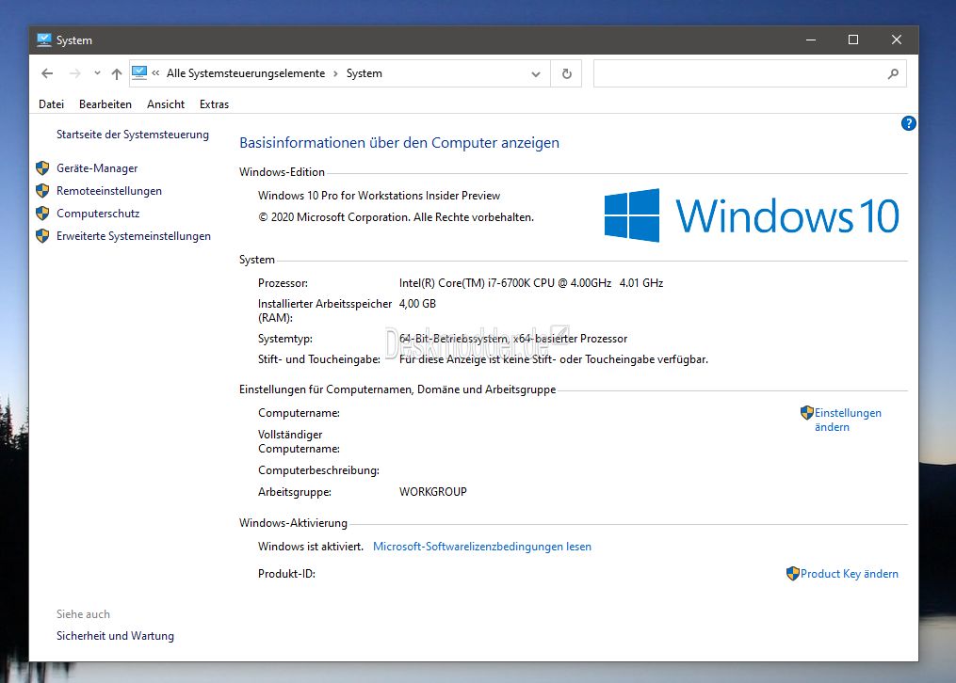Select the text Windows ist aktiviert.

[x=310, y=546]
